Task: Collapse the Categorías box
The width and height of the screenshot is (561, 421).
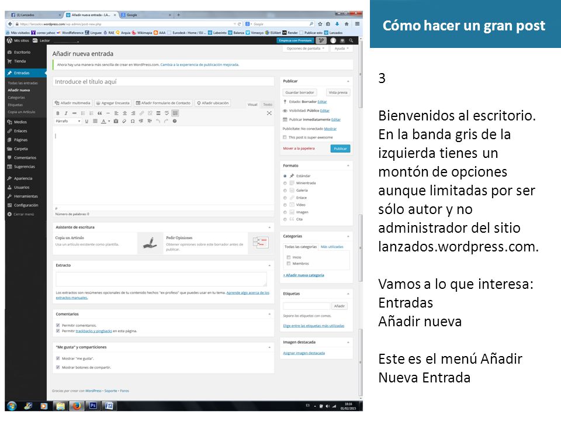Action: point(348,236)
